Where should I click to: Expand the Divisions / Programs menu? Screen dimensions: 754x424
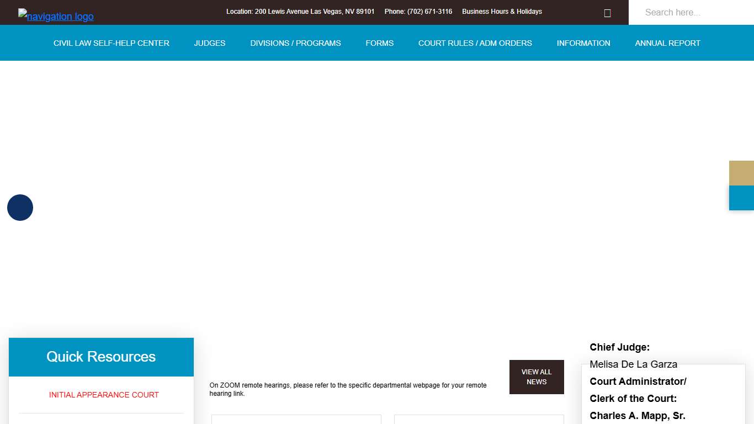click(x=295, y=43)
